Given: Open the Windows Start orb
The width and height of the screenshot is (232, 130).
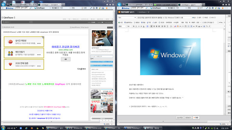Looking at the screenshot, I should [3, 128].
